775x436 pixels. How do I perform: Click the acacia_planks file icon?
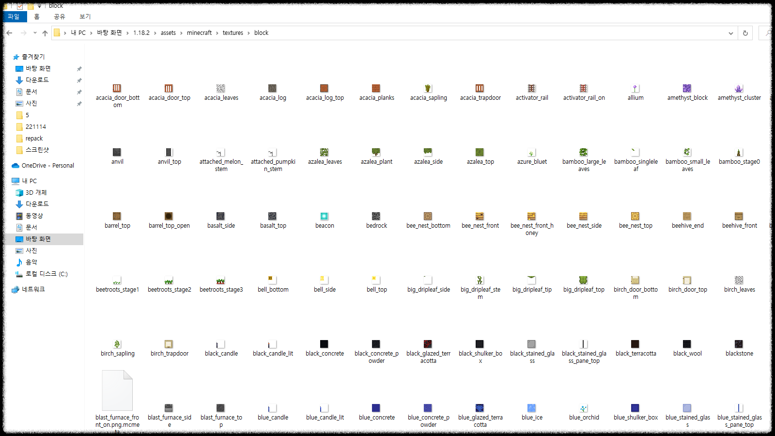(376, 89)
